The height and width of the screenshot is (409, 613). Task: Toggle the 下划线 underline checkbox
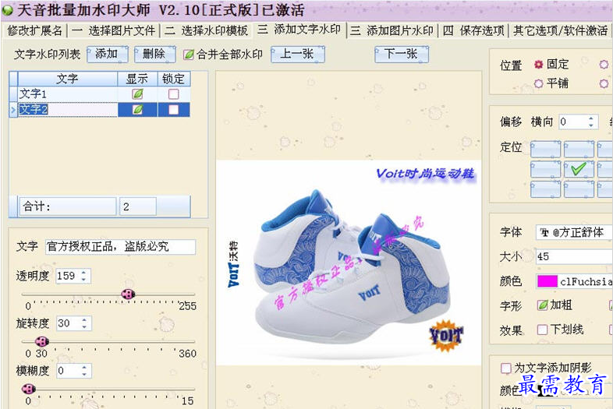pos(542,330)
